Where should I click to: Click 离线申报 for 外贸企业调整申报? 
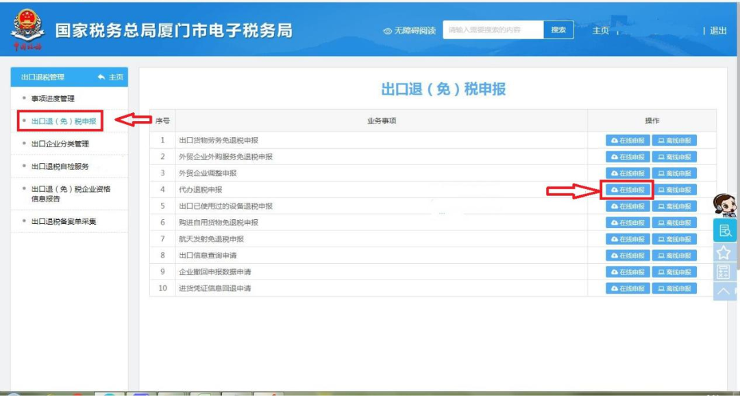(x=674, y=173)
